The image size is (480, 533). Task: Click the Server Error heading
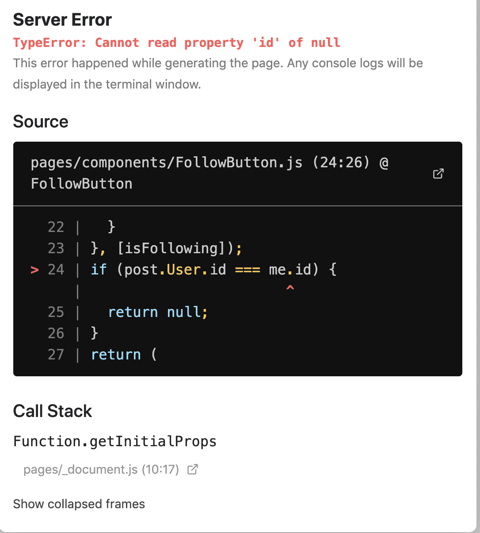[x=62, y=20]
